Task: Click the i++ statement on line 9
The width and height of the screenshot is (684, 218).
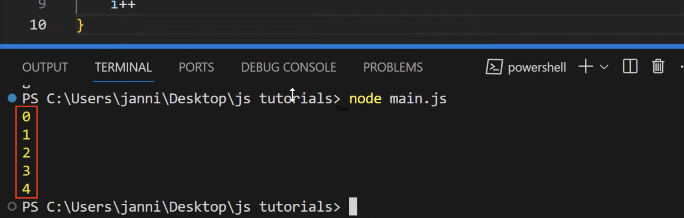Action: point(123,5)
